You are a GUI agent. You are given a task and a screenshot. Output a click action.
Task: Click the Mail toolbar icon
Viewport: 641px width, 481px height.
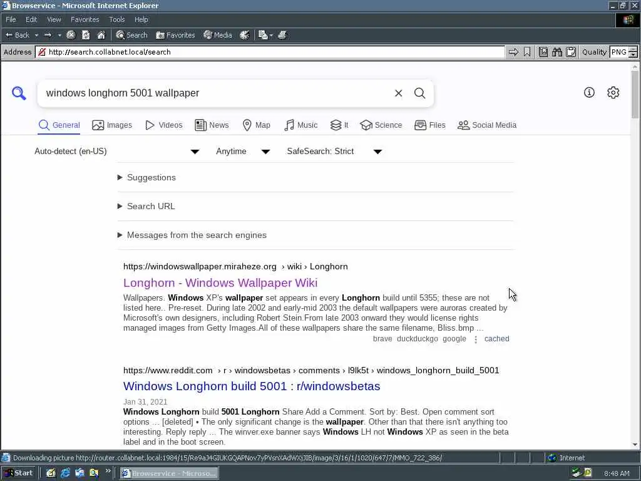pos(263,35)
